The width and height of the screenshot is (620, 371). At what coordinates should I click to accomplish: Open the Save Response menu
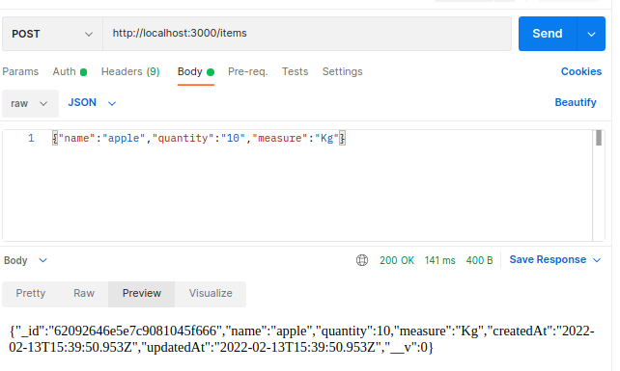[x=555, y=260]
